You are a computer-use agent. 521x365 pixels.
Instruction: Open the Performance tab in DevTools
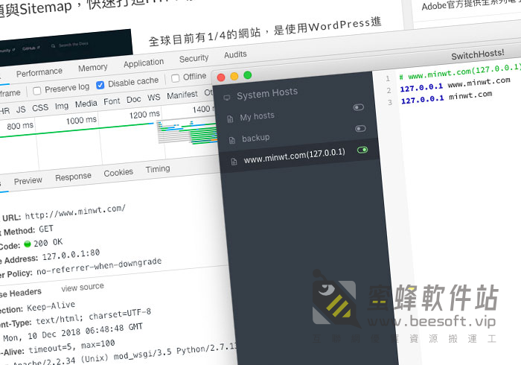point(39,72)
